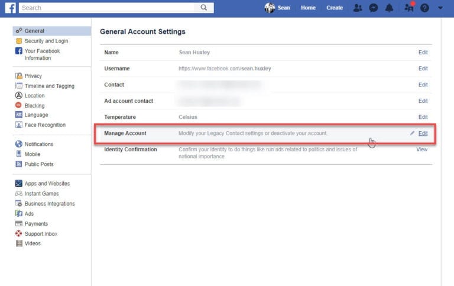Click the Timeline and Tagging icon
This screenshot has height=286, width=454.
(x=19, y=86)
